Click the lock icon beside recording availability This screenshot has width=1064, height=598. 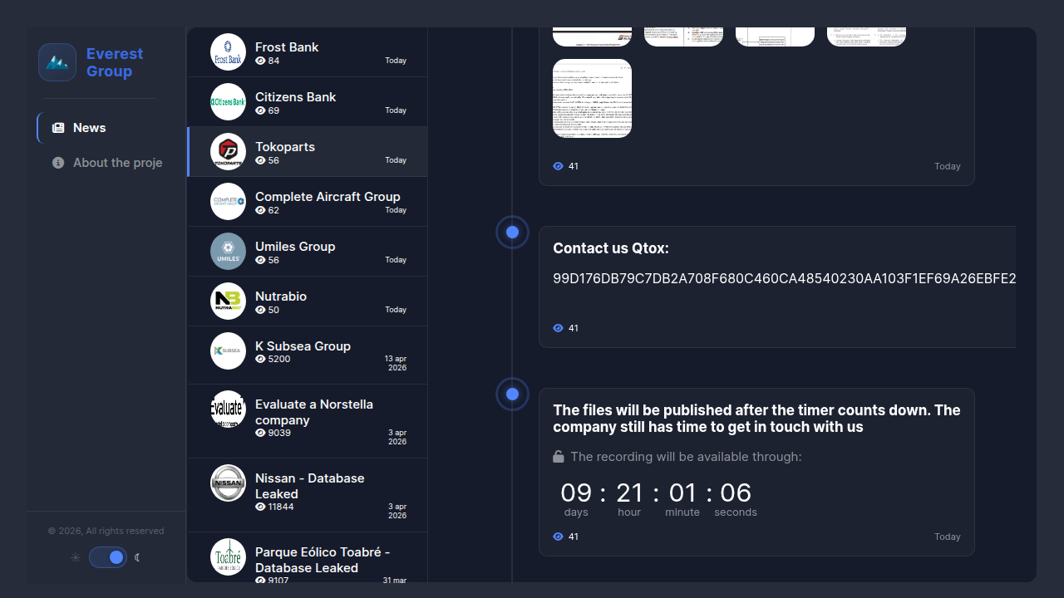(559, 457)
